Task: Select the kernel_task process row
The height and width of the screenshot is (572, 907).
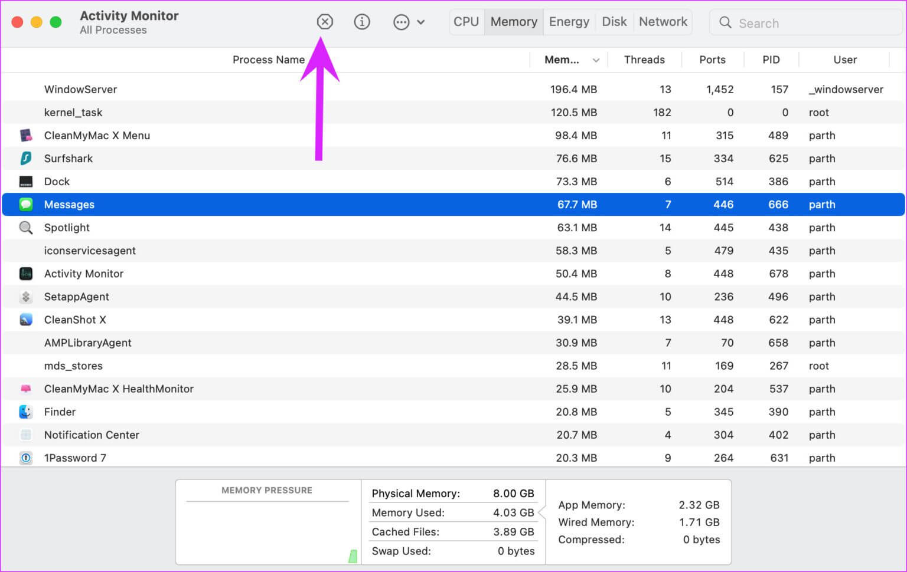Action: (453, 113)
